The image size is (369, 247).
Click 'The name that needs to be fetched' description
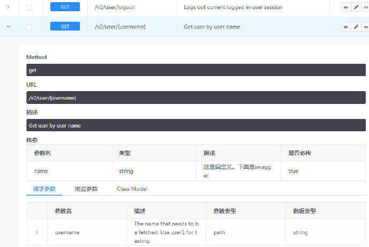point(166,232)
